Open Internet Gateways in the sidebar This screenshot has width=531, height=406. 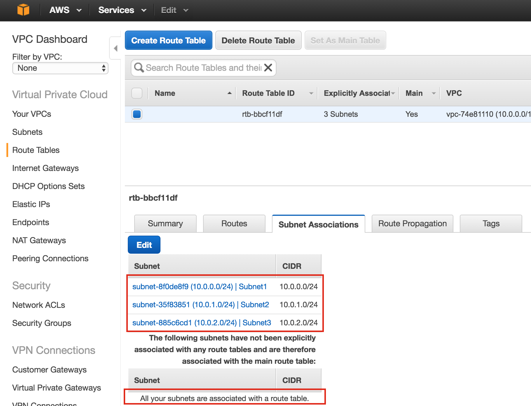(46, 168)
